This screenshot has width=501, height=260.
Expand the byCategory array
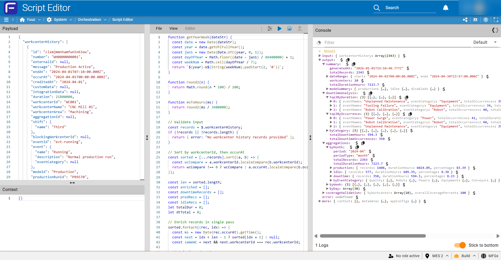[x=327, y=131]
